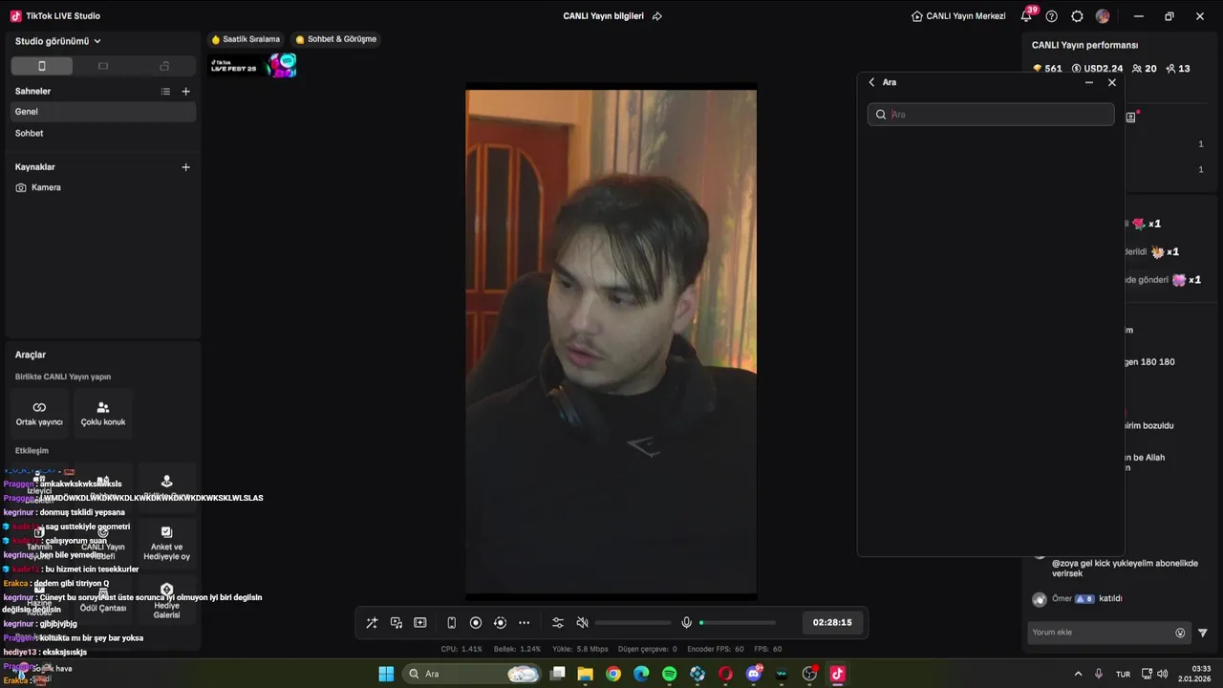Viewport: 1223px width, 688px height.
Task: Select the dual-screen layout mode
Action: 164,66
